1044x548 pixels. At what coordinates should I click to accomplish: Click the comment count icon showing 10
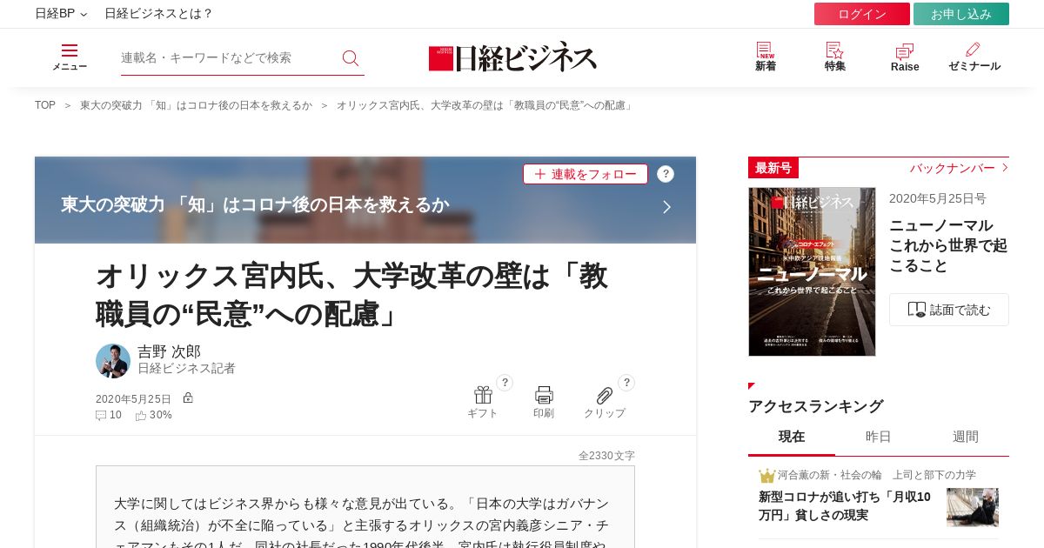click(x=101, y=416)
